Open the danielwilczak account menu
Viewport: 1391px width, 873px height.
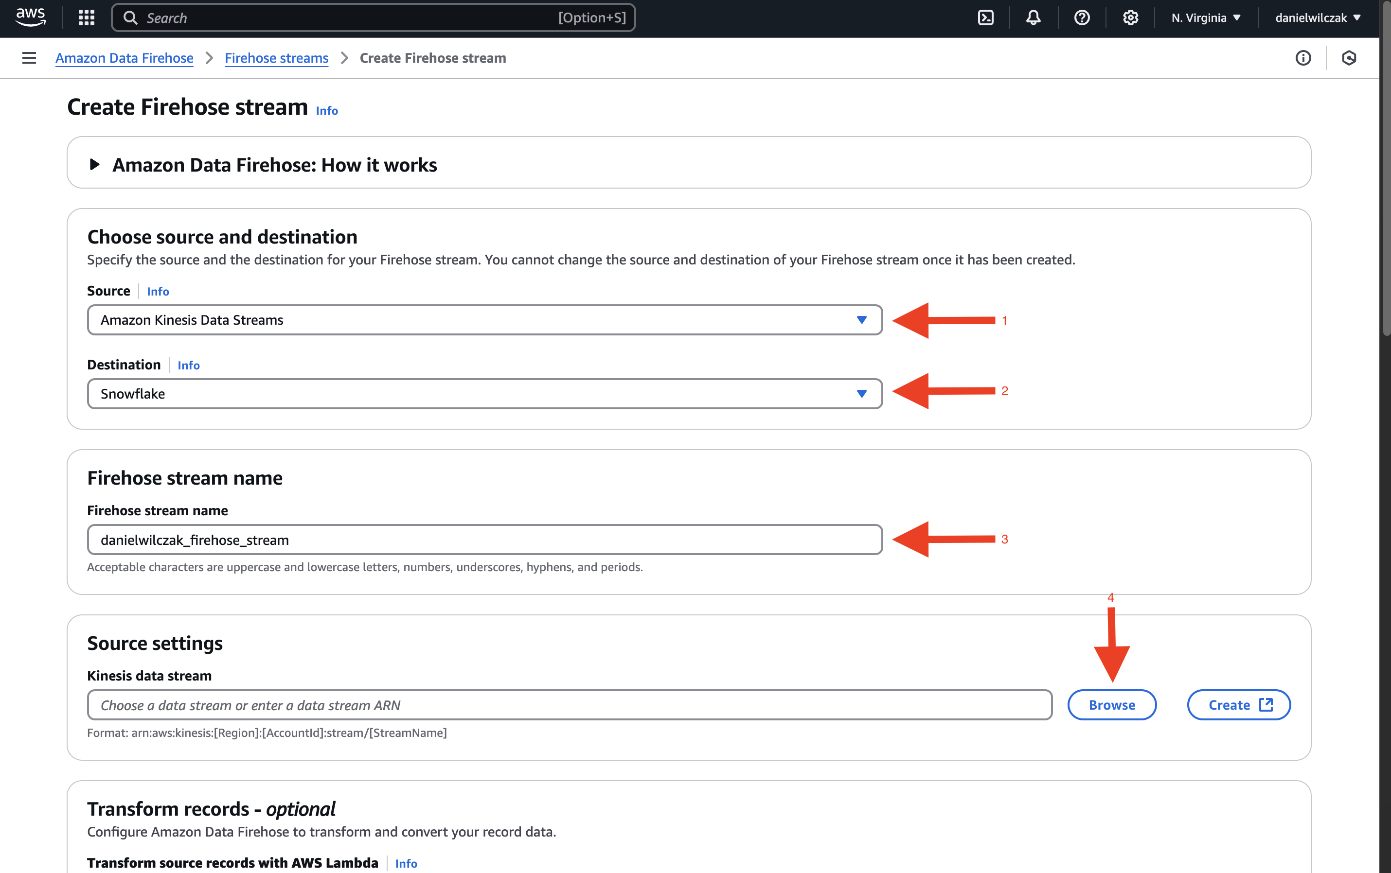tap(1318, 18)
